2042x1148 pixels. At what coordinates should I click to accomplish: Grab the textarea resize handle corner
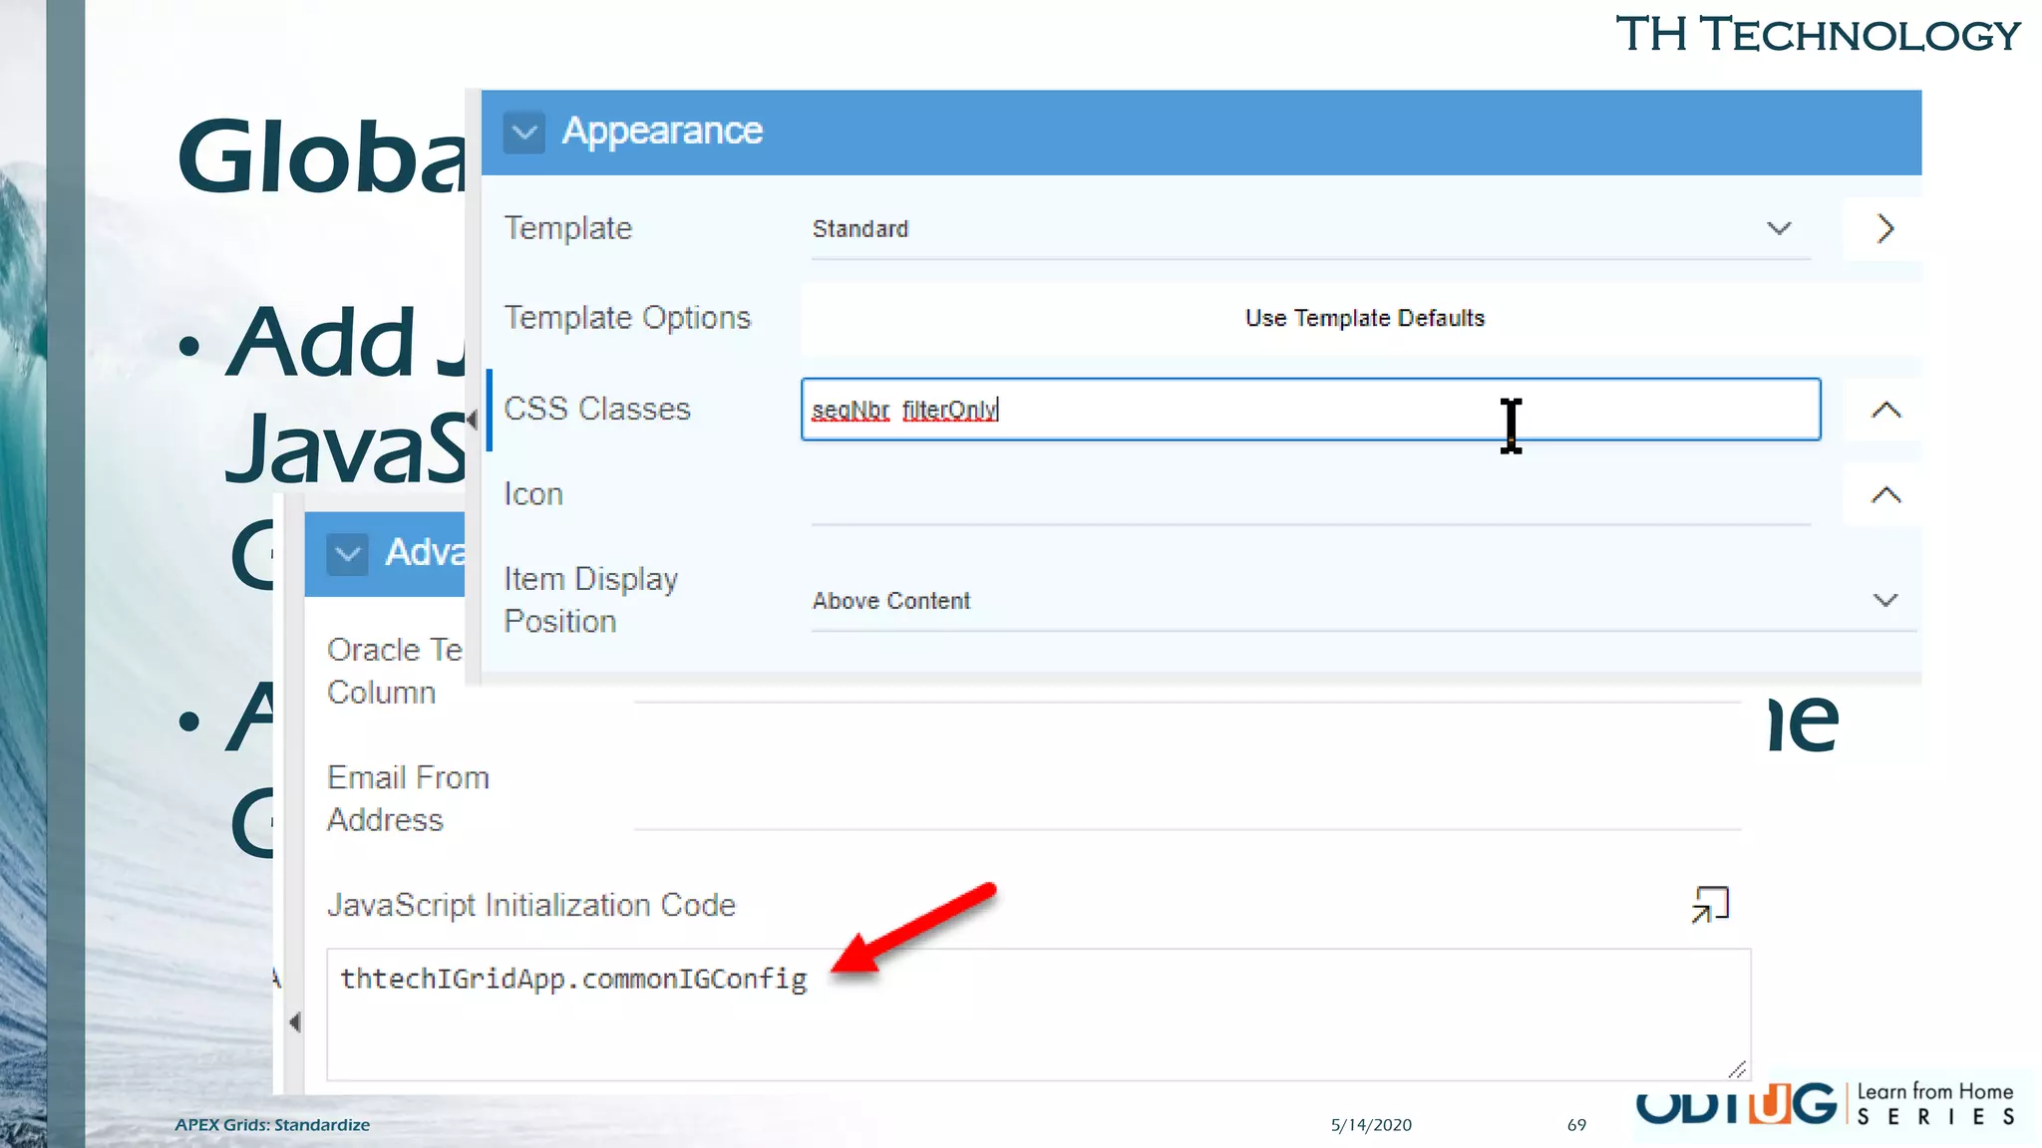pyautogui.click(x=1737, y=1069)
